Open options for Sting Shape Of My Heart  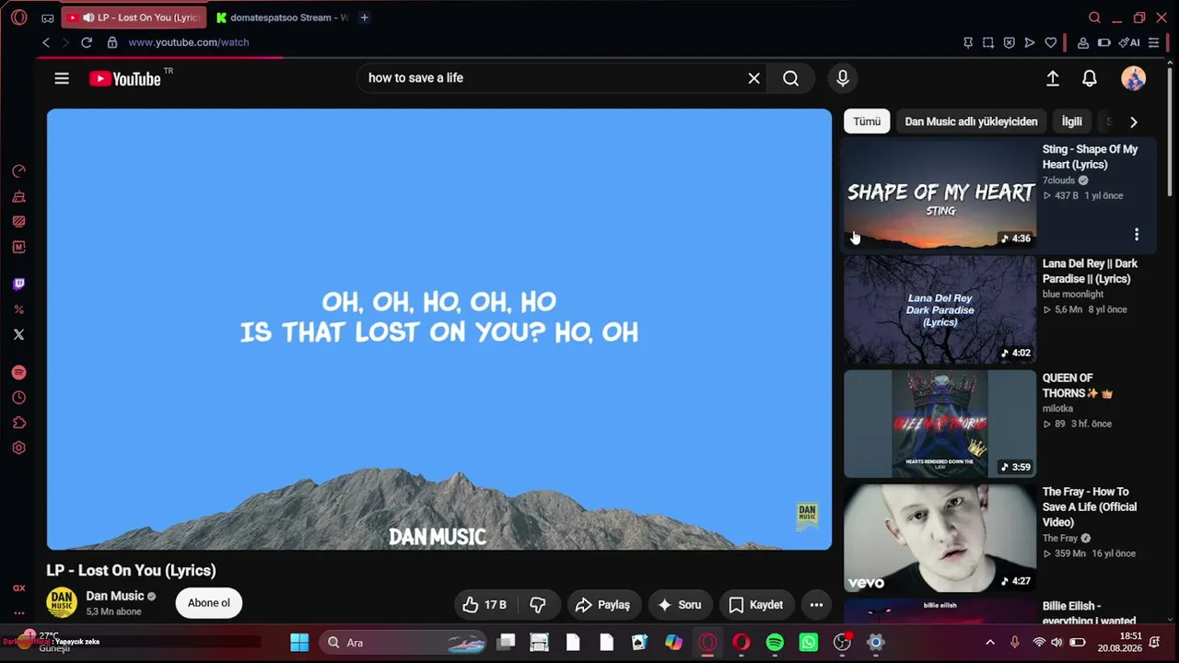pos(1137,235)
